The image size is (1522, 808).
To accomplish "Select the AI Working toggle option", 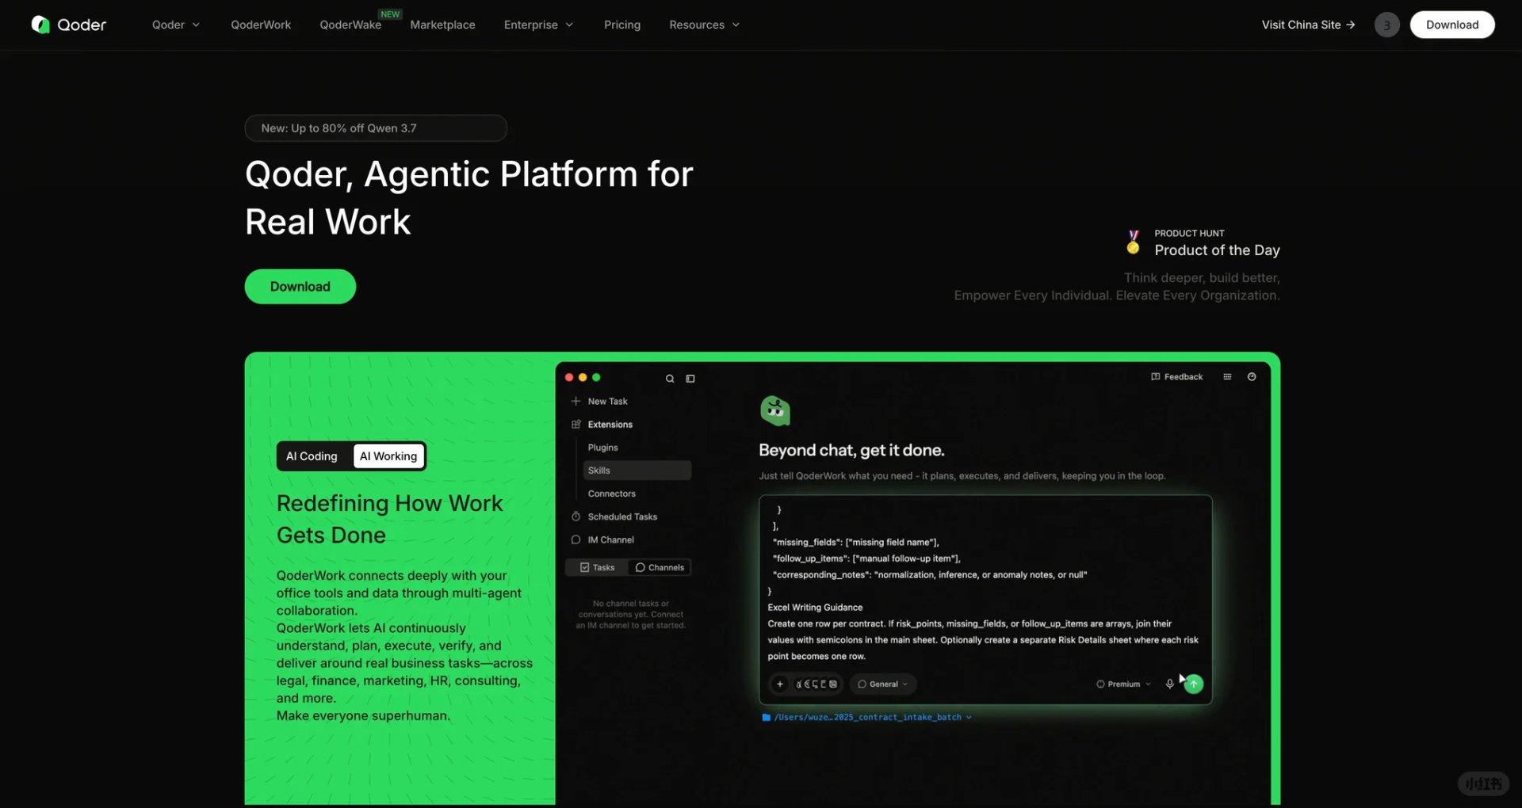I will click(388, 456).
